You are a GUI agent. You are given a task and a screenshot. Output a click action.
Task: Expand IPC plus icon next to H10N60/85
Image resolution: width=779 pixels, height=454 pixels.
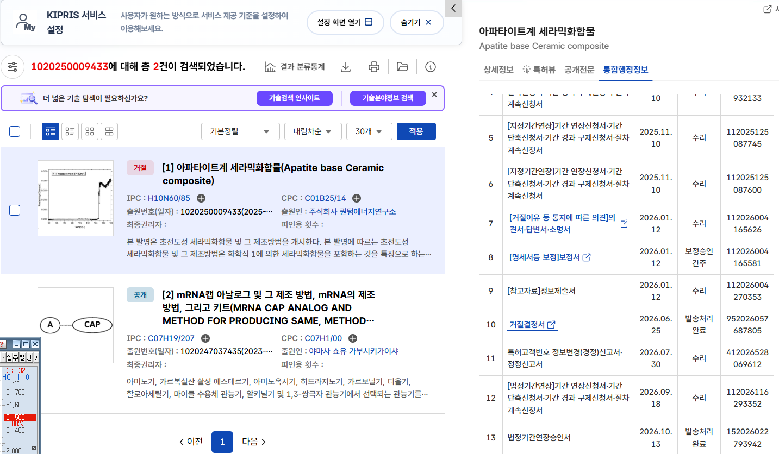(201, 198)
